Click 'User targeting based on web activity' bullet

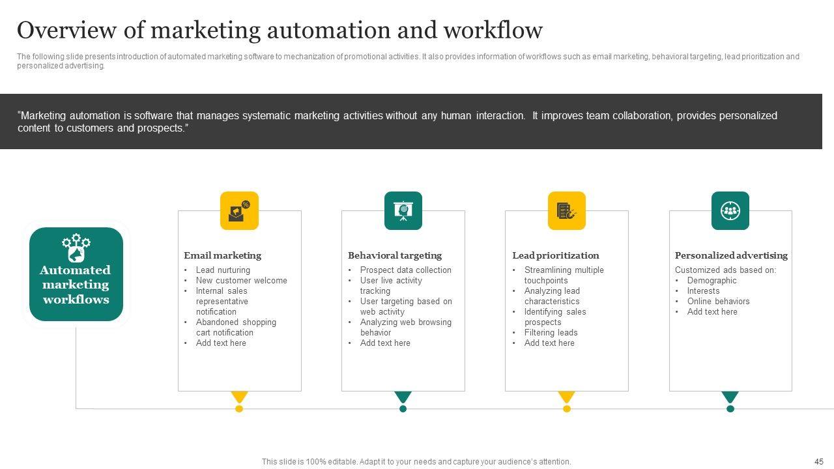pos(406,307)
